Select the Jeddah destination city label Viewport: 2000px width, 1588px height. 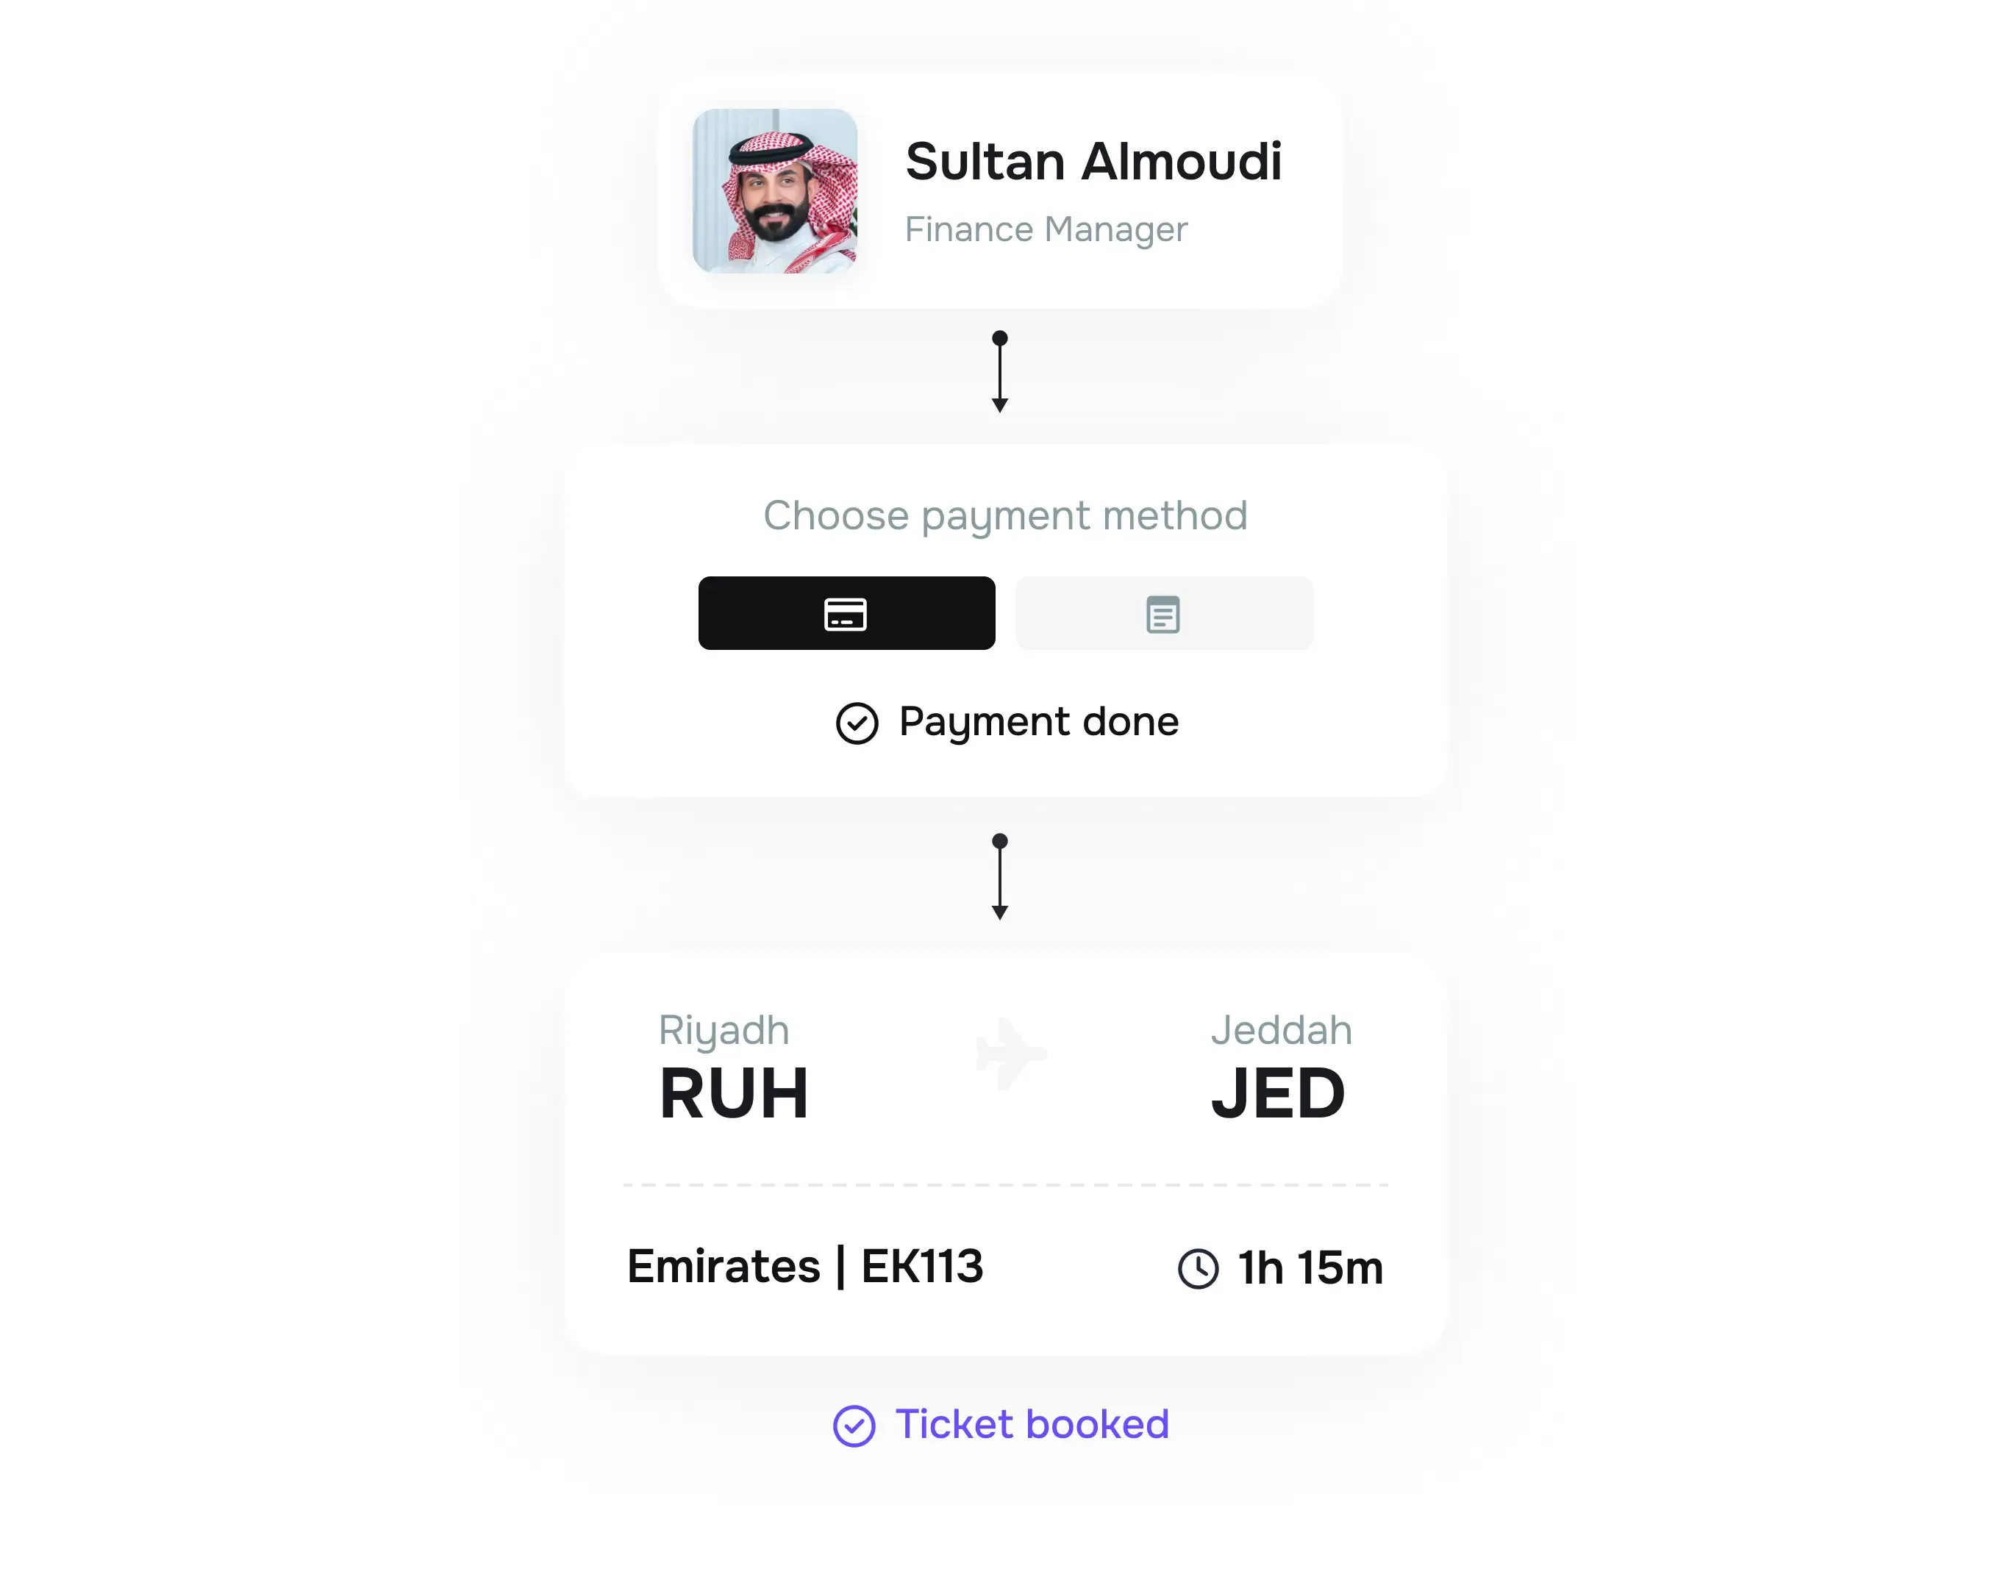point(1281,1031)
